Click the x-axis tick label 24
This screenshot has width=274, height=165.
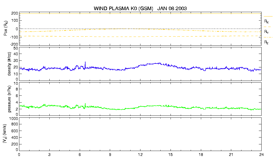click(x=261, y=155)
